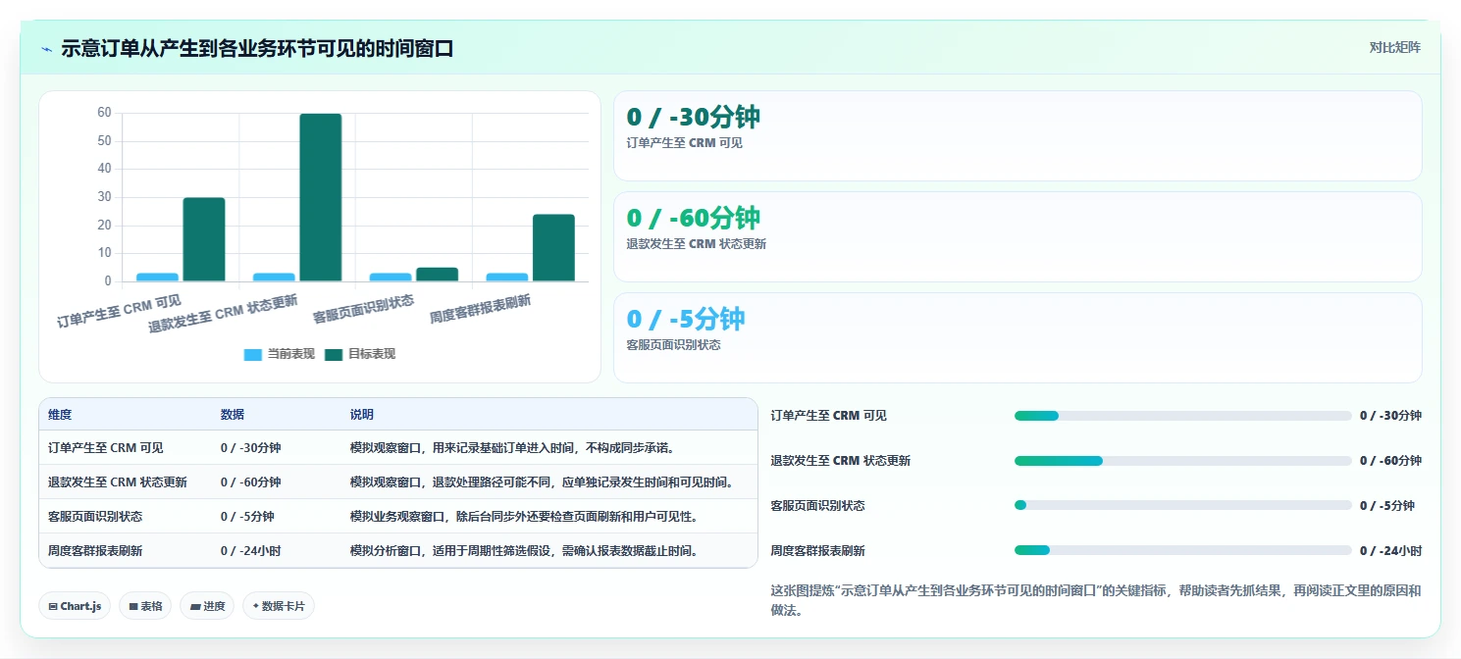Click table data cell 0 / -30分钟
This screenshot has height=659, width=1461.
point(251,448)
